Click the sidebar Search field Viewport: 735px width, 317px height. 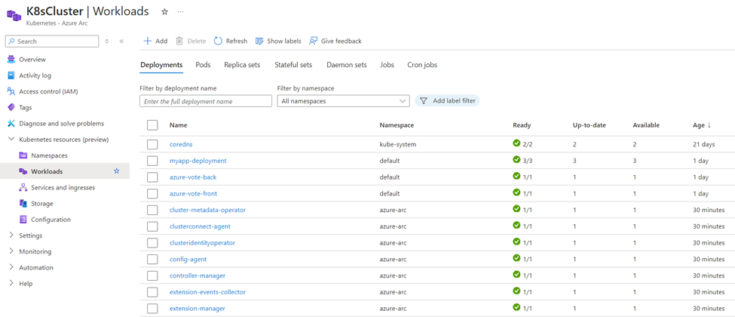(x=52, y=42)
